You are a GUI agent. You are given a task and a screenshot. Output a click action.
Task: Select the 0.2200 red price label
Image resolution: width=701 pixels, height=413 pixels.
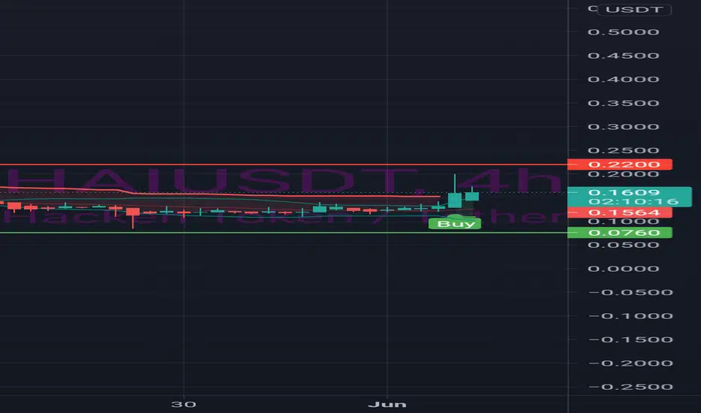(620, 164)
